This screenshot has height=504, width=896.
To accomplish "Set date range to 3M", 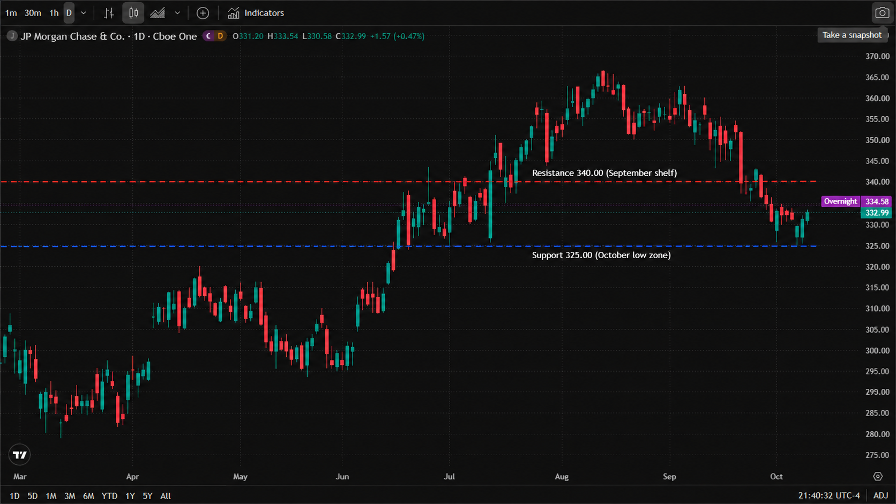I will click(70, 496).
